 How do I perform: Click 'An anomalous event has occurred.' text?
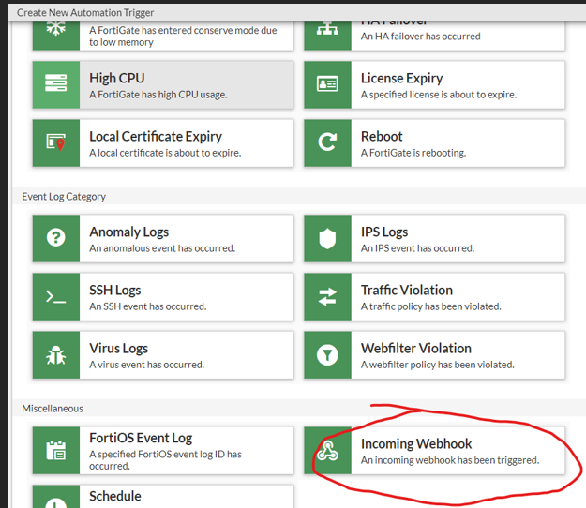(162, 248)
